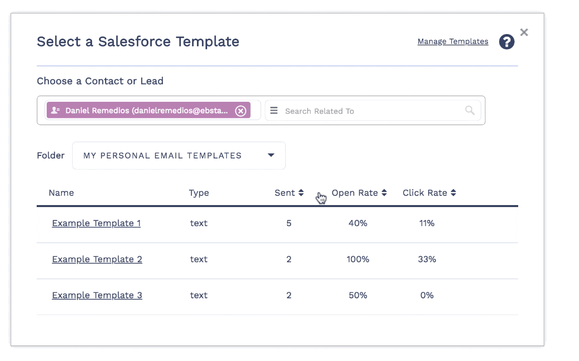This screenshot has height=361, width=579.
Task: Click the contact person icon in chip
Action: (55, 110)
